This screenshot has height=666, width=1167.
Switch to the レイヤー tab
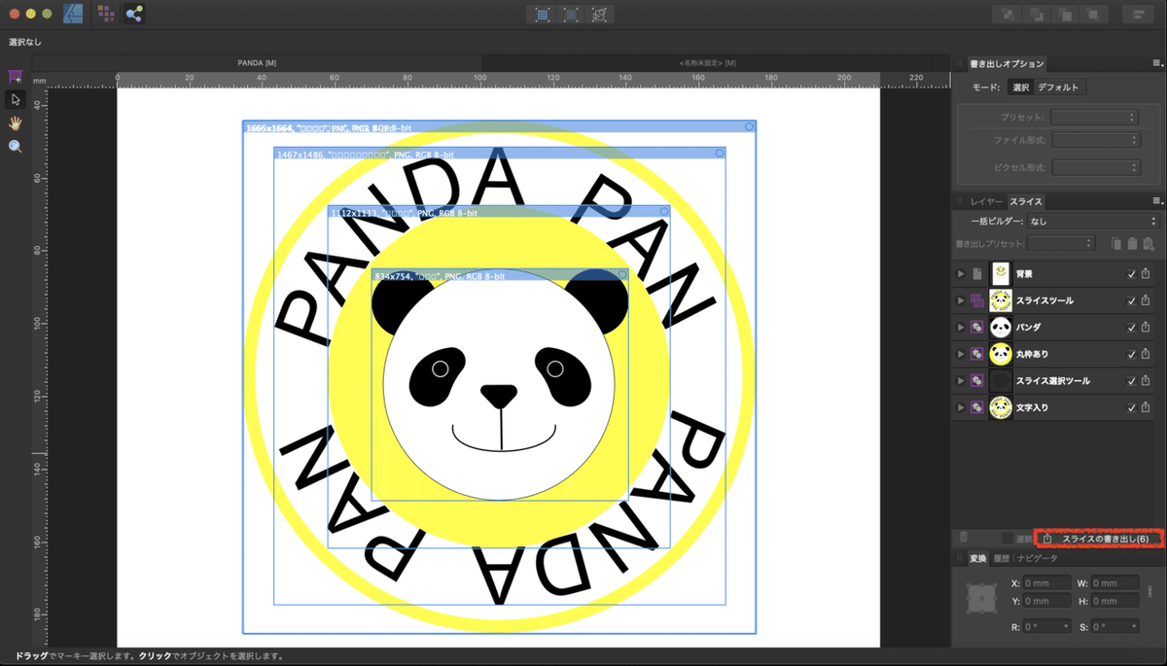[x=986, y=201]
